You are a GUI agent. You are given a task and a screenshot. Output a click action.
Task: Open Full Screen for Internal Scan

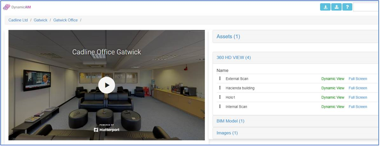pos(358,106)
